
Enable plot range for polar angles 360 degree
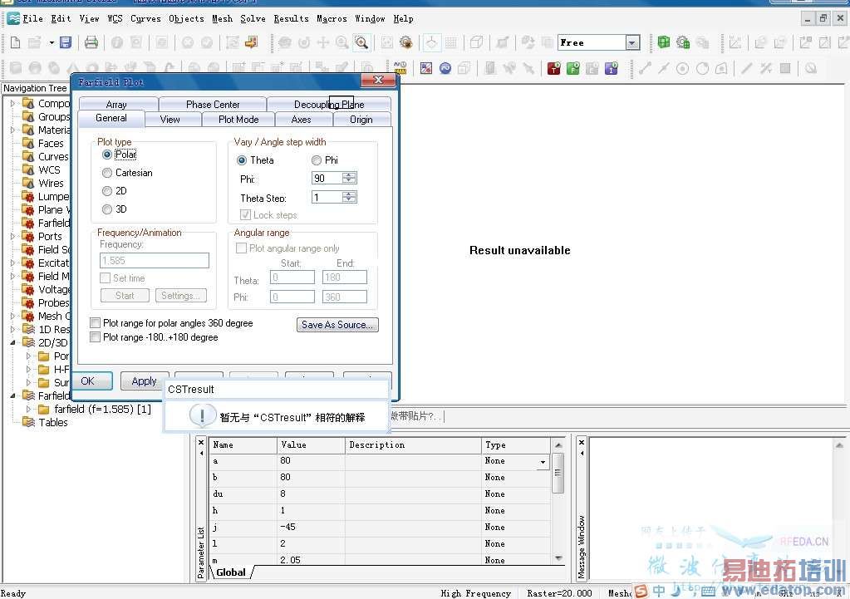point(96,323)
